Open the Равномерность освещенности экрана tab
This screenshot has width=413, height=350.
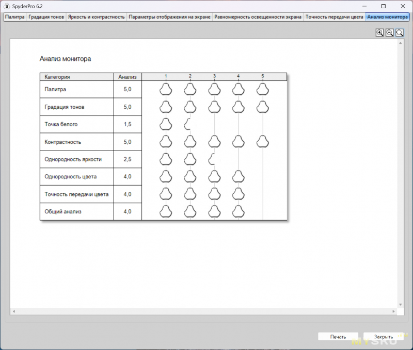click(x=258, y=17)
